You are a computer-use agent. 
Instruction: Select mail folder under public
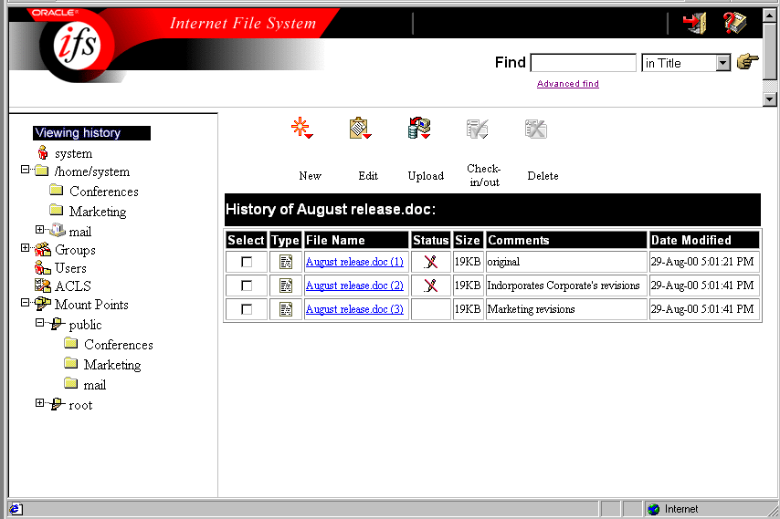click(x=85, y=384)
